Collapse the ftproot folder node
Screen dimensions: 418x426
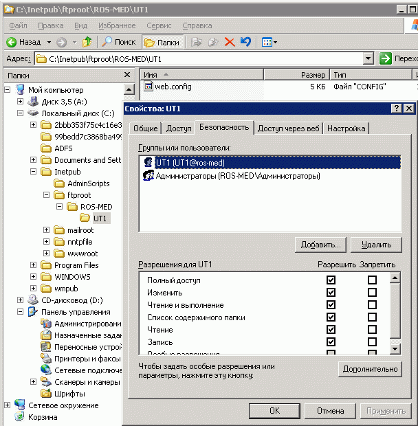46,195
